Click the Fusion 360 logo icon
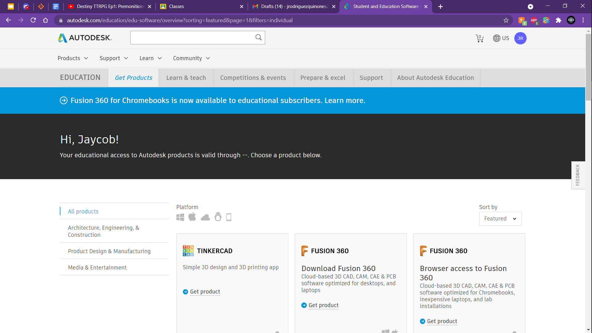This screenshot has height=333, width=592. pos(305,251)
